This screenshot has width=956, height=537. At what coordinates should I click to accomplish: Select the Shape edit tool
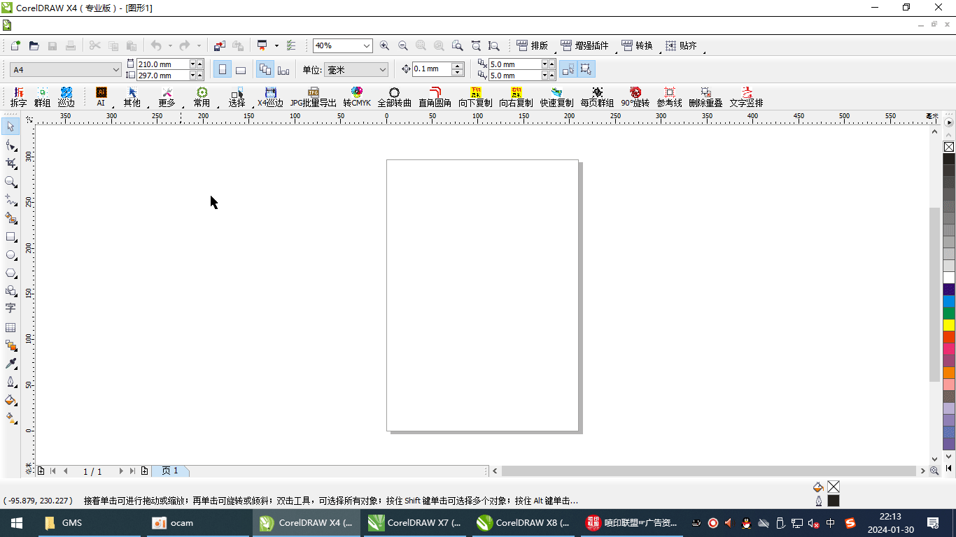[x=10, y=145]
